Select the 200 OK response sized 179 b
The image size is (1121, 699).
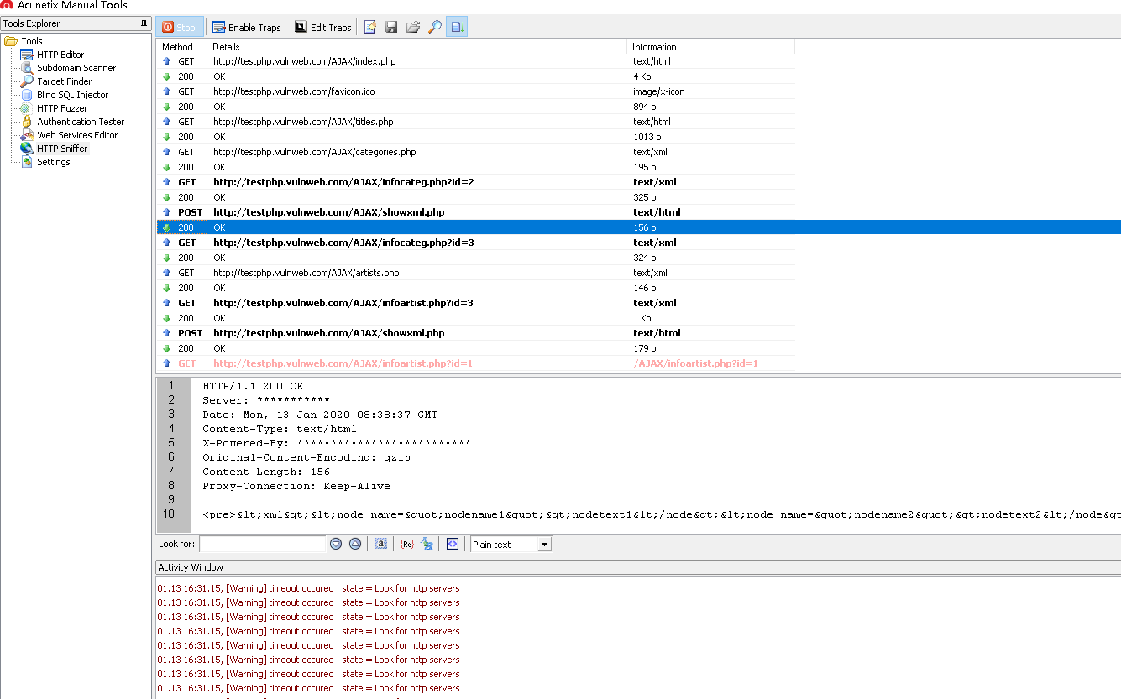[476, 348]
